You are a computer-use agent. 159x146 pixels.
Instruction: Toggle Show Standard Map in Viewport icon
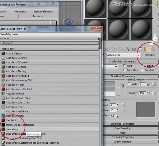click(141, 49)
